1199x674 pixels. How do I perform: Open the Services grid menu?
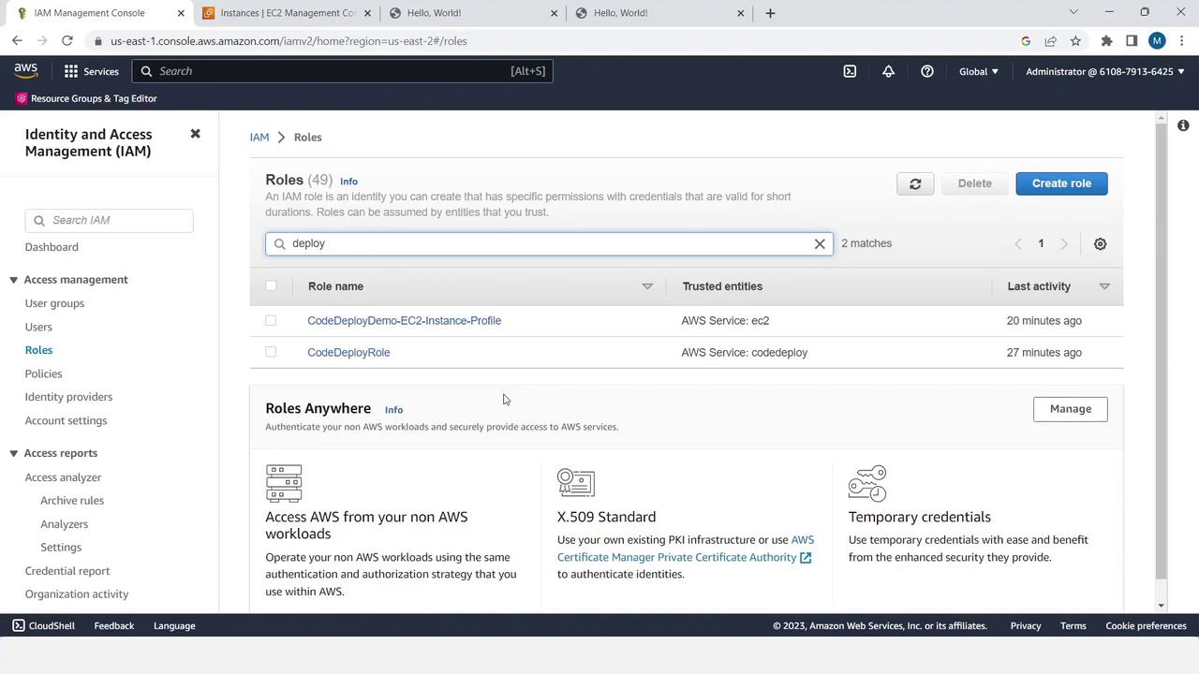[x=91, y=71]
